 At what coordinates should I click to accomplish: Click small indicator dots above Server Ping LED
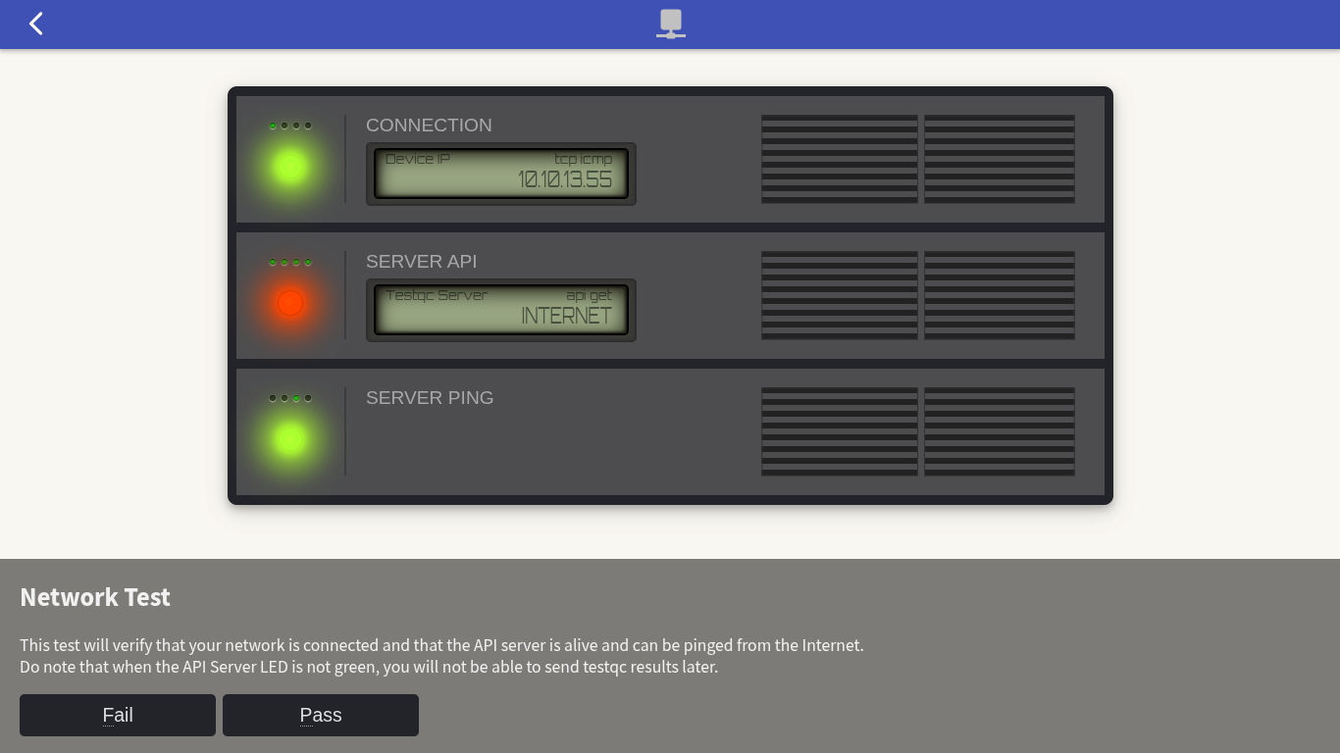(290, 398)
